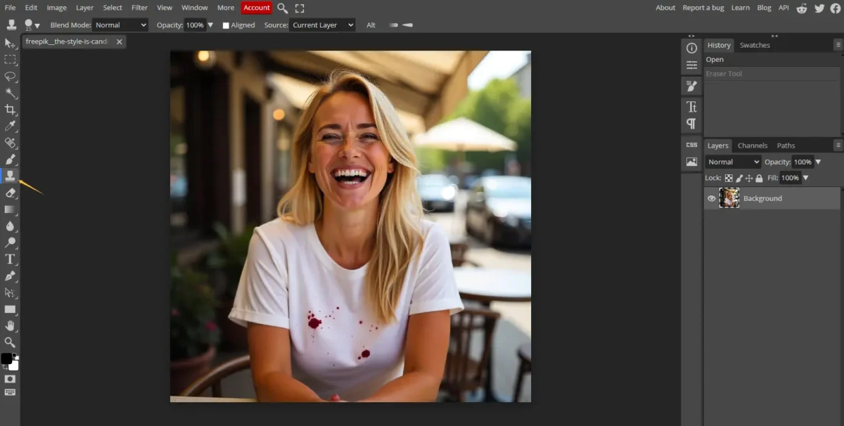Select the Magic Wand tool
Image resolution: width=844 pixels, height=426 pixels.
point(10,93)
